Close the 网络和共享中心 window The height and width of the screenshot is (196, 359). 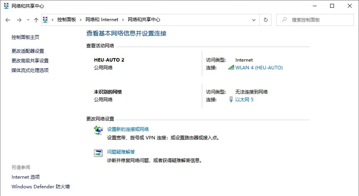[x=350, y=6]
